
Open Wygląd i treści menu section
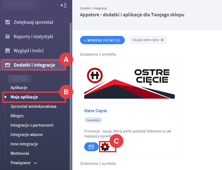pos(28,51)
